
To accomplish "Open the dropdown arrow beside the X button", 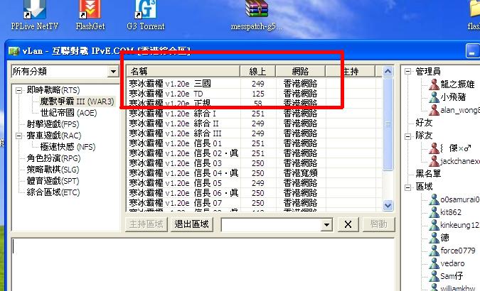I will pyautogui.click(x=326, y=225).
